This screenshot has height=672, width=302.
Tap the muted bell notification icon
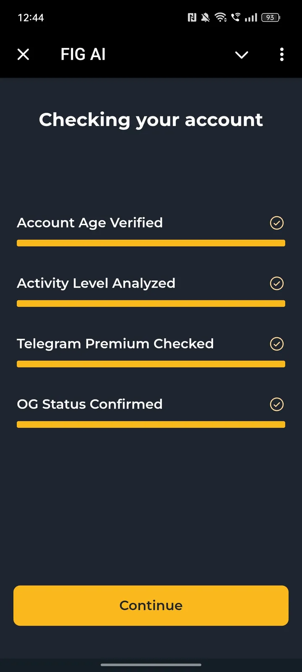(206, 18)
